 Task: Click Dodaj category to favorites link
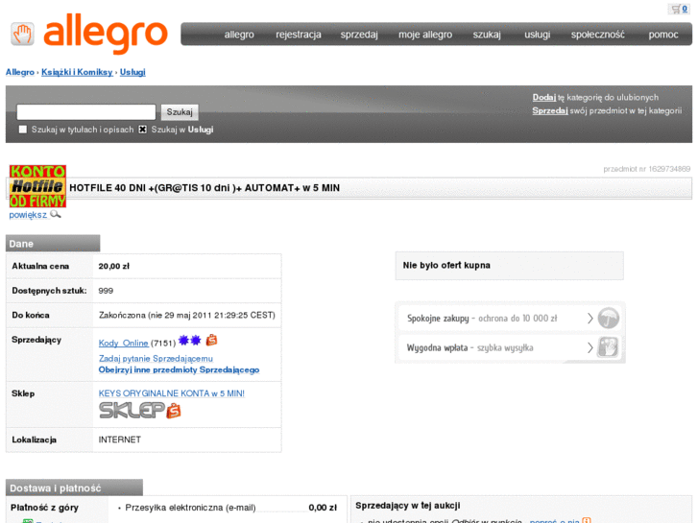point(544,97)
